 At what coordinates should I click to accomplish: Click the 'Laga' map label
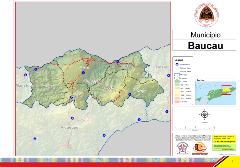point(127,66)
